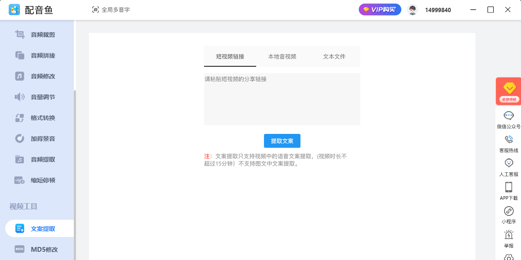Click the 举报 report icon
The height and width of the screenshot is (260, 521).
508,235
